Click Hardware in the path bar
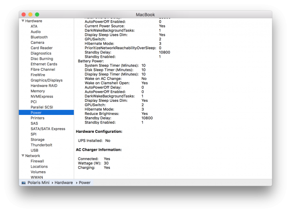 [64, 183]
